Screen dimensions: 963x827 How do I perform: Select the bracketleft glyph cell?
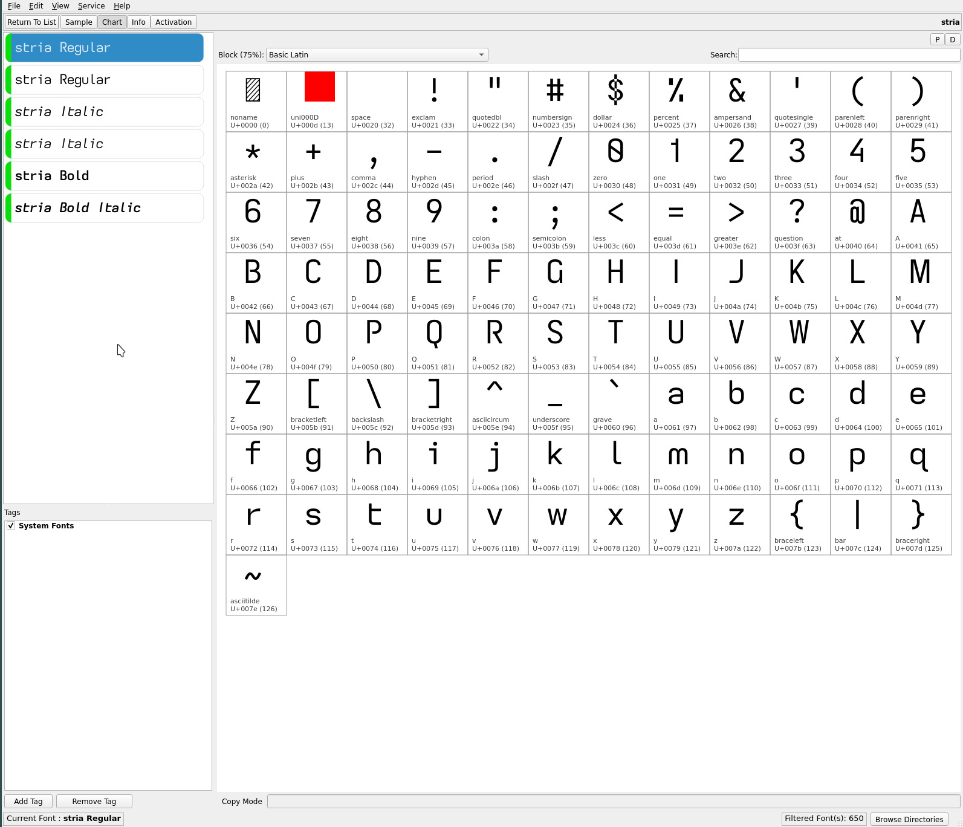(x=317, y=404)
